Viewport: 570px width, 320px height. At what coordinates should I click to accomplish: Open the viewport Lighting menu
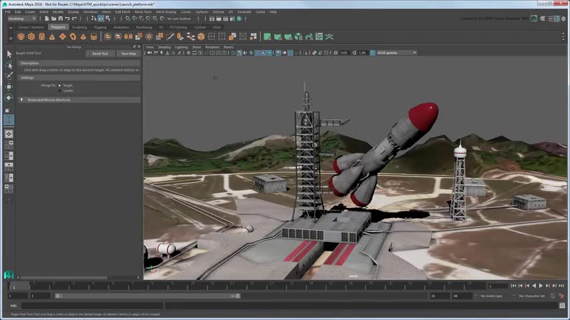(x=182, y=47)
